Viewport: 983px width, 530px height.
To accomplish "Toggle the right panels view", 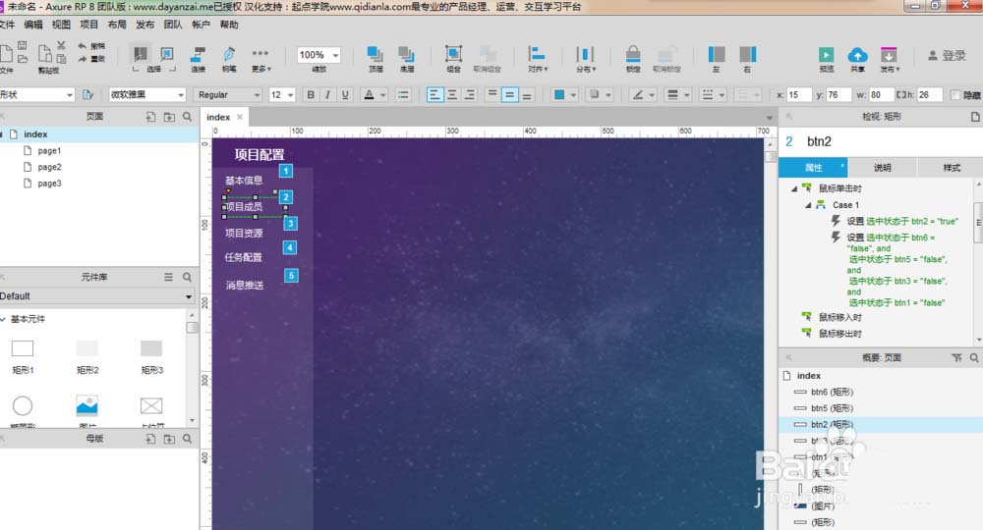I will 747,58.
